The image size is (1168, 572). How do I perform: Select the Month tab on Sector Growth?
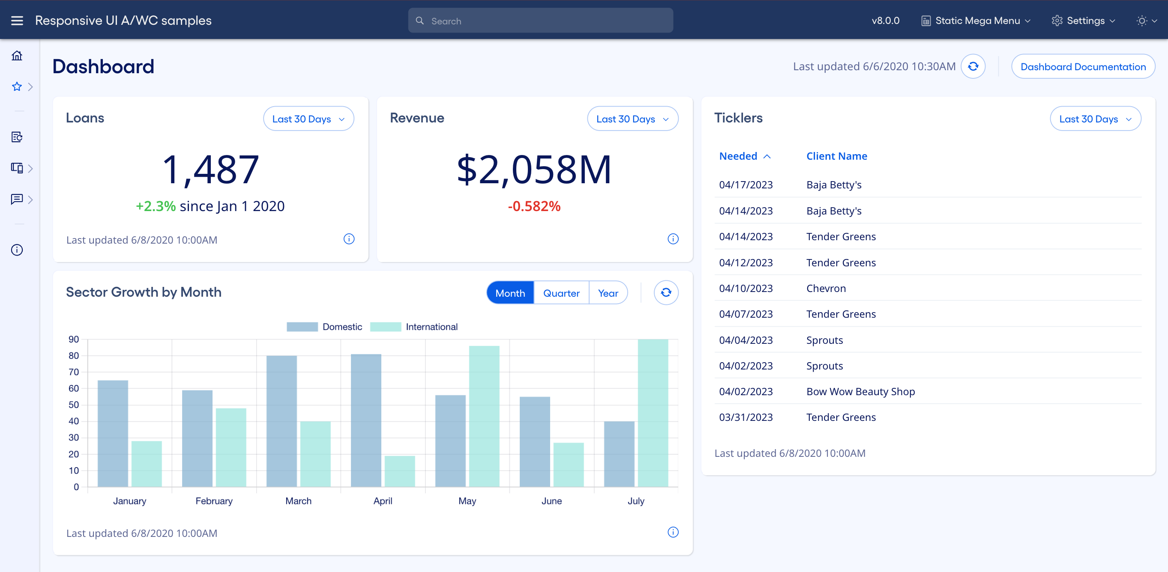click(x=509, y=293)
